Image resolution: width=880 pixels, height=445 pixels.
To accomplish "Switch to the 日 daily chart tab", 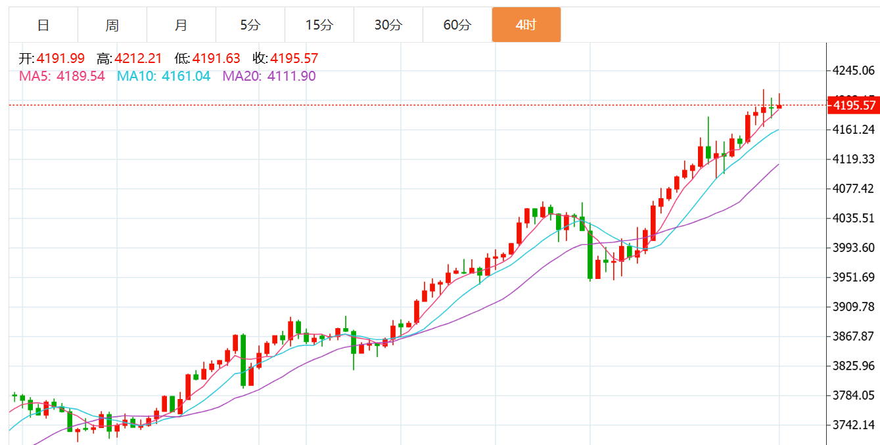I will click(43, 25).
